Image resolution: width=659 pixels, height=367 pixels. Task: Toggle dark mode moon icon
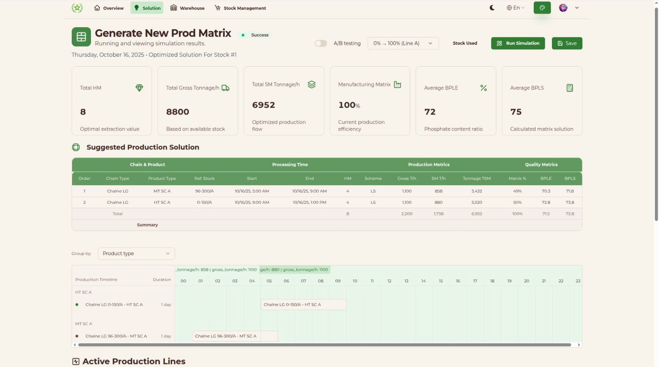[x=492, y=8]
